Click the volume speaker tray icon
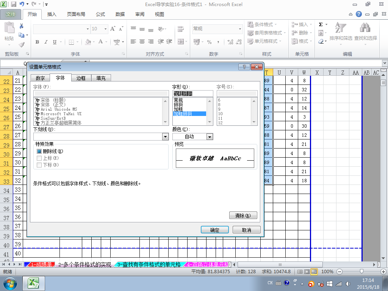Screen dimensions: 388x291 click(x=348, y=284)
